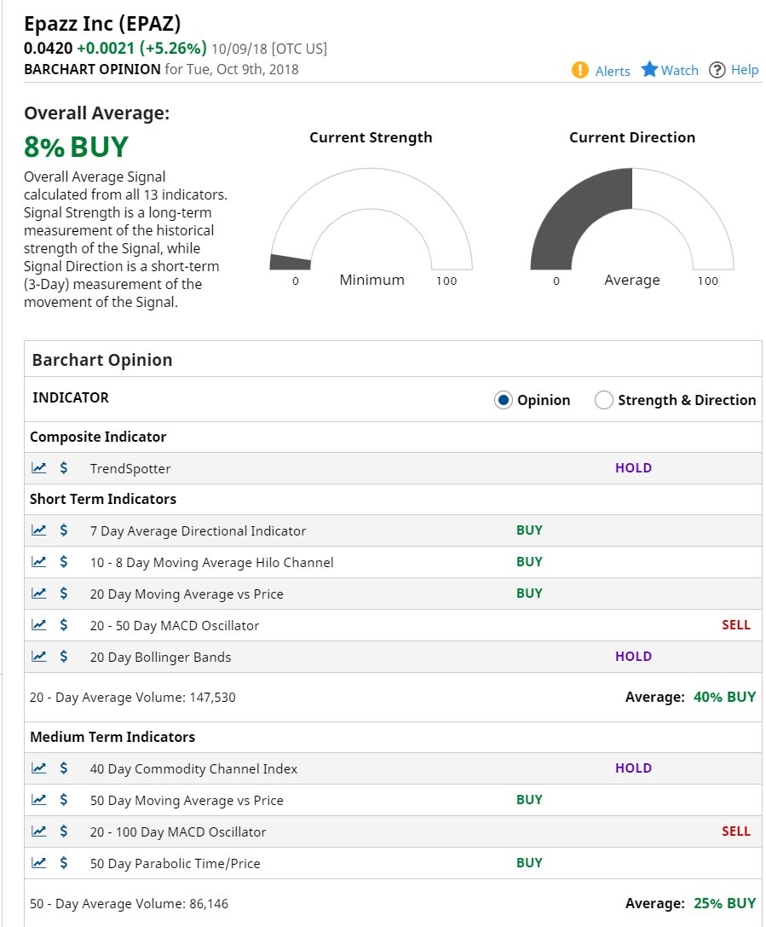This screenshot has height=927, width=766.
Task: Click 40 Day Commodity Channel Index text
Action: tap(193, 769)
